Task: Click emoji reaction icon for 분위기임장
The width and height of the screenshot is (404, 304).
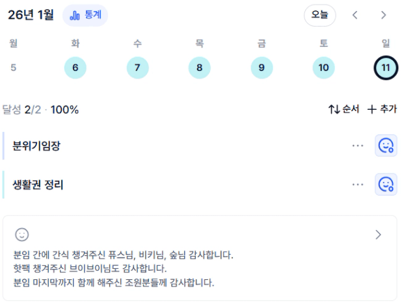Action: pyautogui.click(x=386, y=146)
